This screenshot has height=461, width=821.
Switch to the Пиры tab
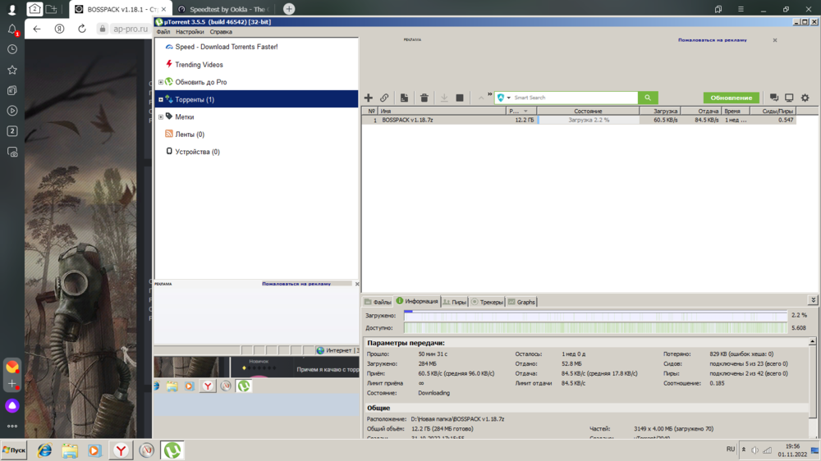(454, 302)
